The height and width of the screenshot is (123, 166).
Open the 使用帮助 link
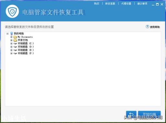click(155, 27)
